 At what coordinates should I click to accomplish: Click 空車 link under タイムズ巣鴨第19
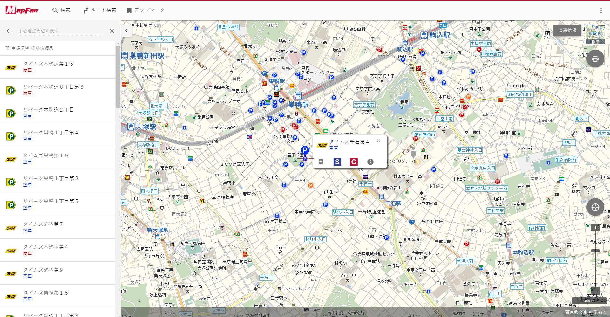click(x=27, y=162)
